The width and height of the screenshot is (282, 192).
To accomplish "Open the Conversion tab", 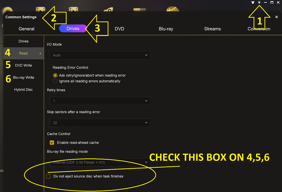I will coord(259,29).
